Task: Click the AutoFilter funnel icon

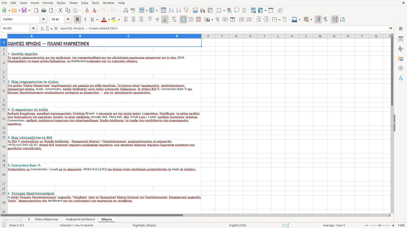Action: (x=186, y=10)
